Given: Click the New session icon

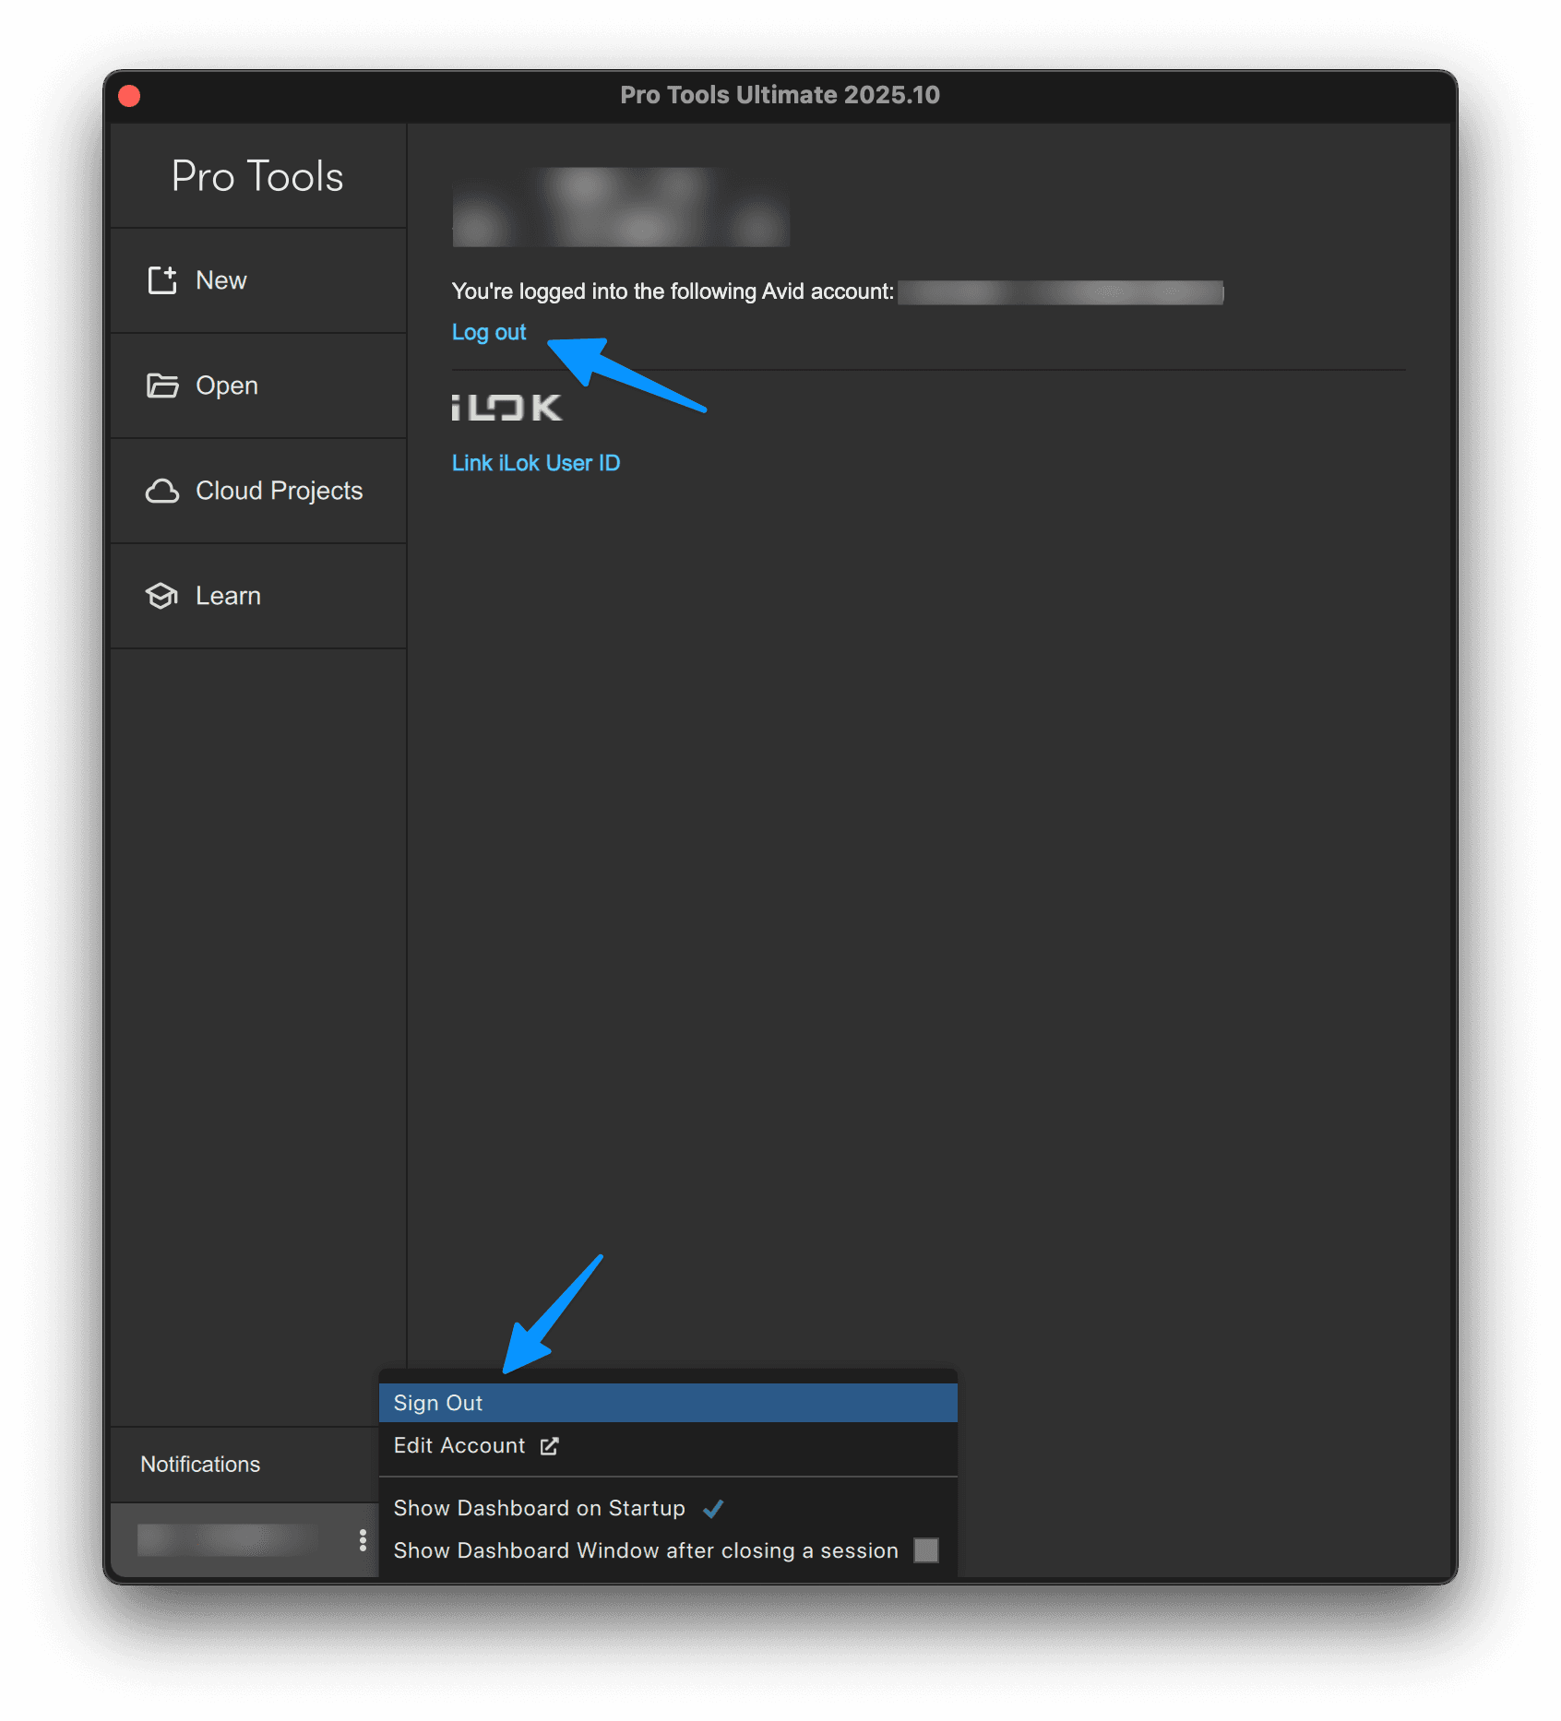Looking at the screenshot, I should (x=162, y=280).
